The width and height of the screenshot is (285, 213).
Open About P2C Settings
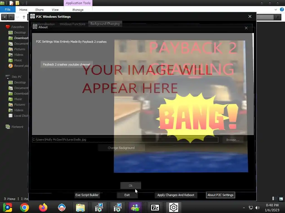[220, 195]
